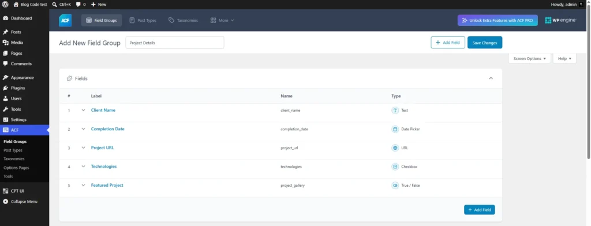Click the Checkbox type icon
Viewport: 591px width, 226px height.
395,167
